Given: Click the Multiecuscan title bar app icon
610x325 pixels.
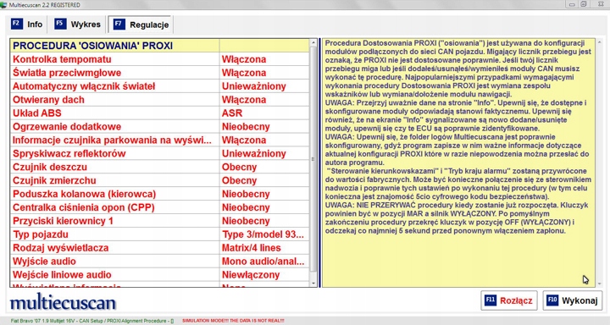Looking at the screenshot, I should point(4,5).
